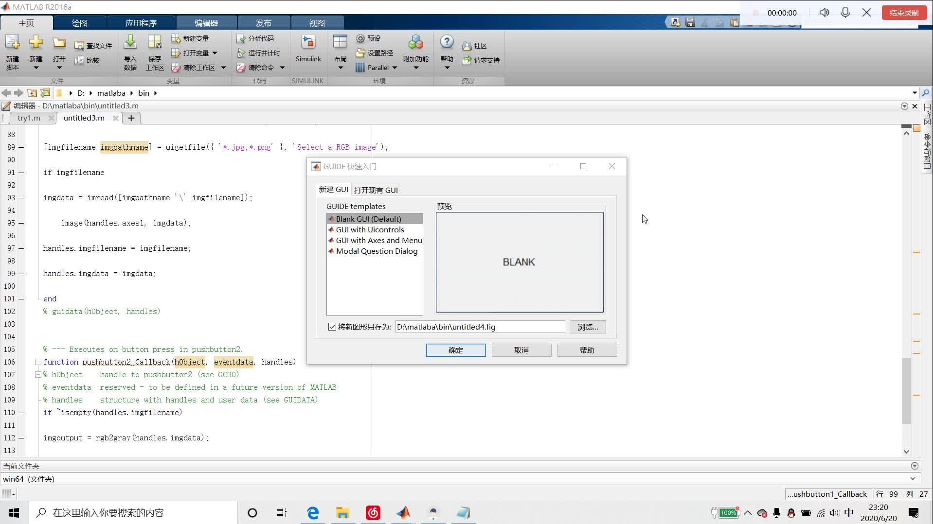Toggle the save new figure as (将新图形另存为) checkbox

click(332, 327)
